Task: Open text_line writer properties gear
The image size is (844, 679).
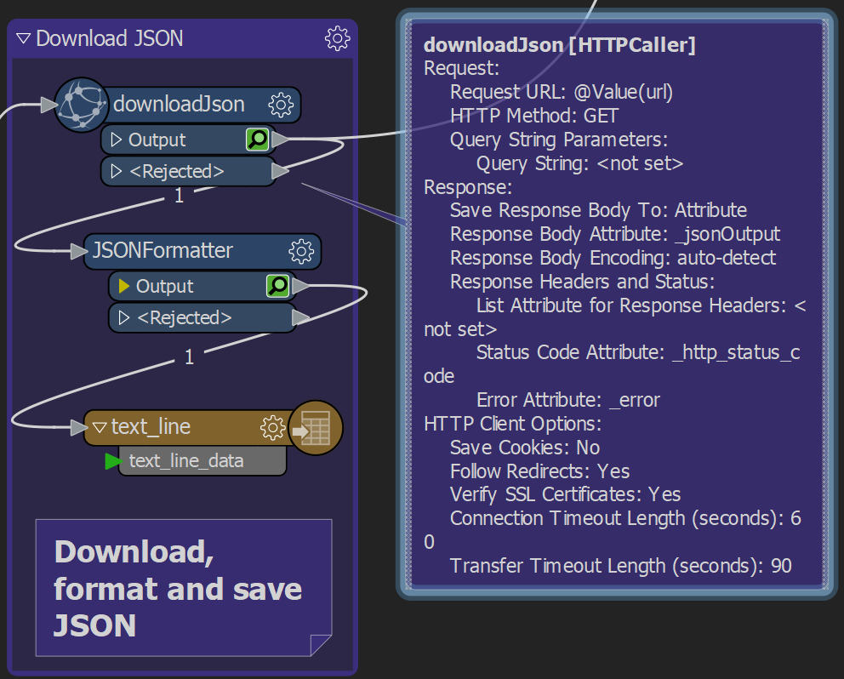Action: [273, 427]
